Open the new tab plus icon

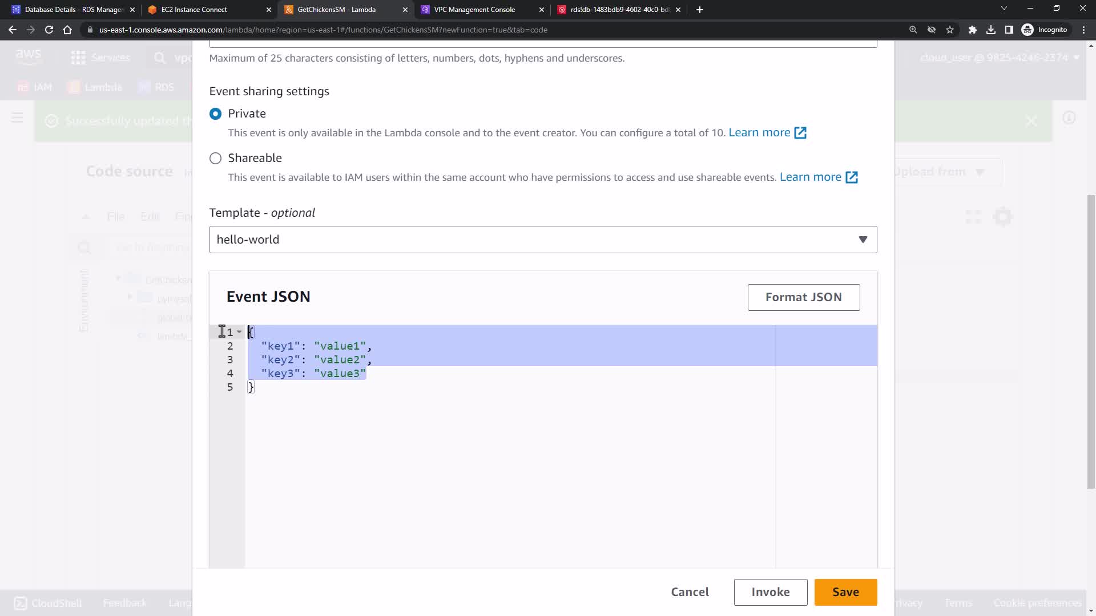pyautogui.click(x=700, y=10)
